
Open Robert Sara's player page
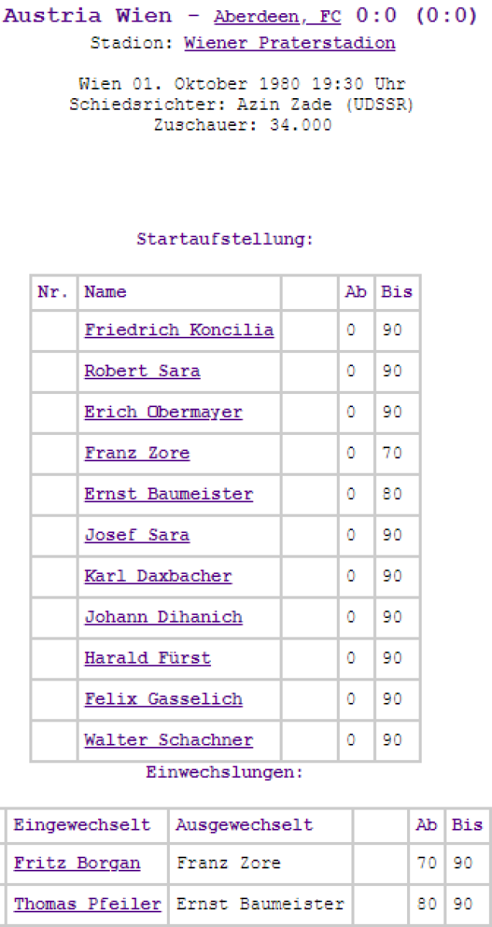tap(142, 372)
